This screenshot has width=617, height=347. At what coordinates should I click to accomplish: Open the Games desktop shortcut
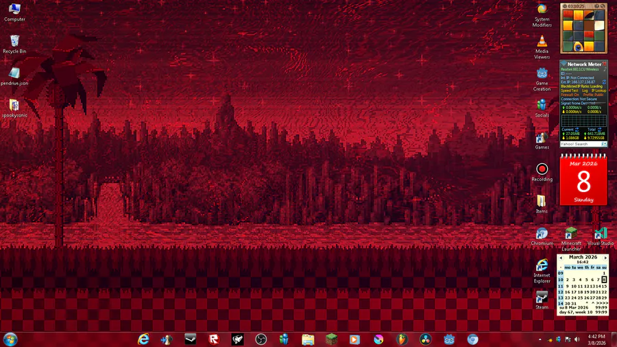[542, 141]
